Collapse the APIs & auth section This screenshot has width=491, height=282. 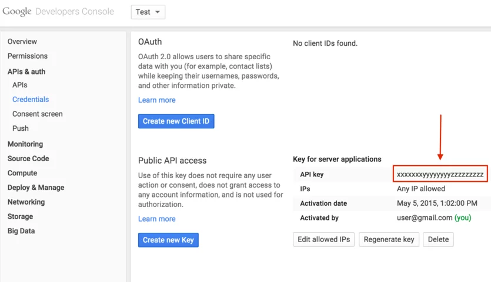pos(26,72)
